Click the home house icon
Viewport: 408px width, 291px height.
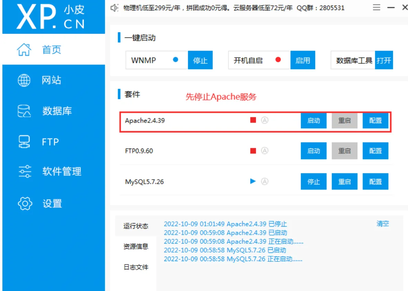(x=24, y=50)
